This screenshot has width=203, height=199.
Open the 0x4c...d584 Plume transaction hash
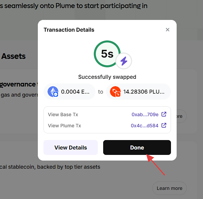click(145, 126)
